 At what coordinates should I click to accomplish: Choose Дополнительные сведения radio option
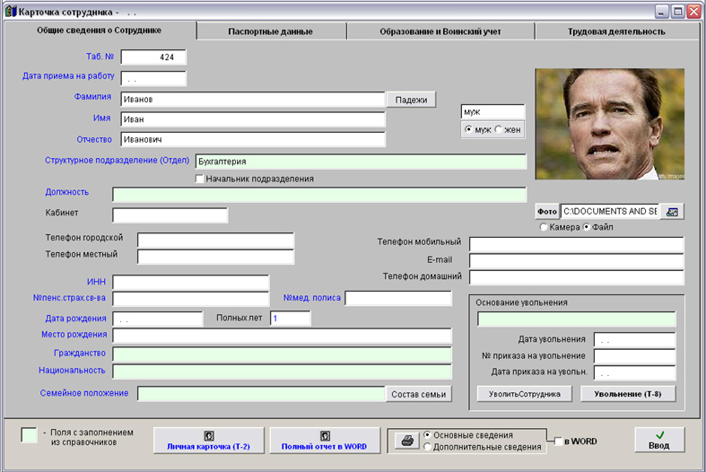click(428, 447)
